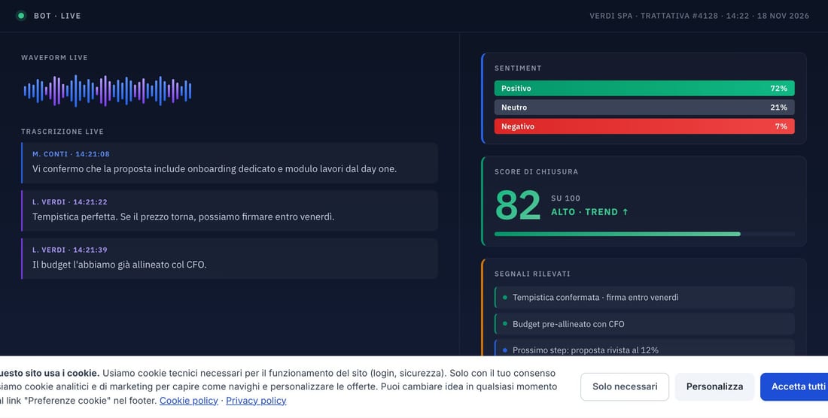The height and width of the screenshot is (418, 828).
Task: Click the green bullet beside 'Budget pre-allineato'
Action: 505,323
